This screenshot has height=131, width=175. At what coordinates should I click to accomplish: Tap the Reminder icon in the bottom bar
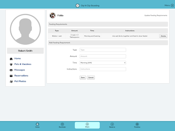pos(62,124)
